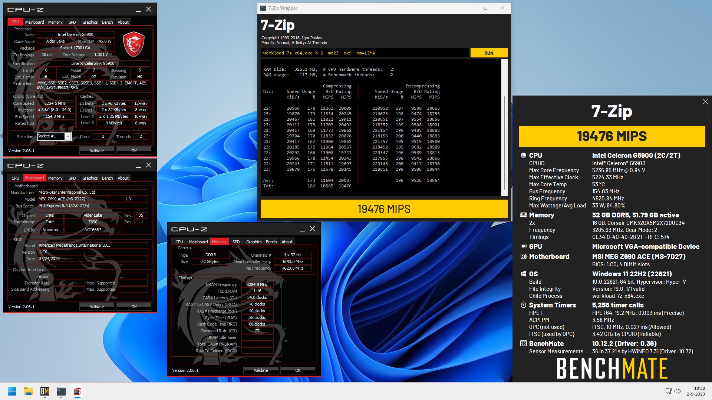Close the BenchMate result panel

coord(705,101)
